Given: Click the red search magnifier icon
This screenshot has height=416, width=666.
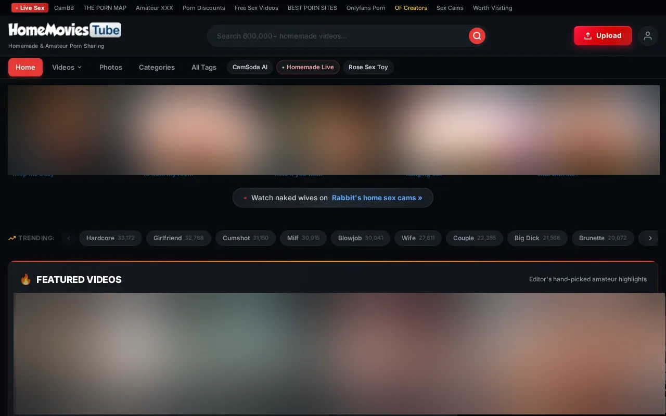Looking at the screenshot, I should 477,36.
